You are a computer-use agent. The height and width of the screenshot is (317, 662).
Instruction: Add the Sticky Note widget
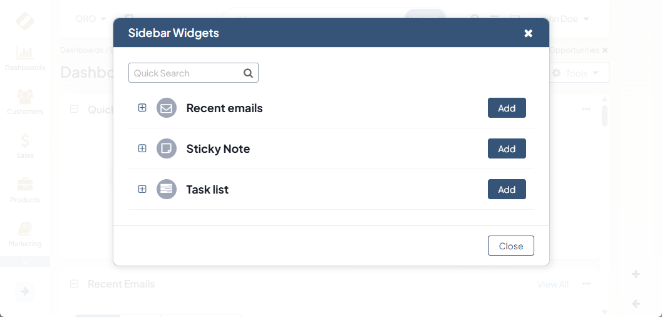click(x=507, y=148)
